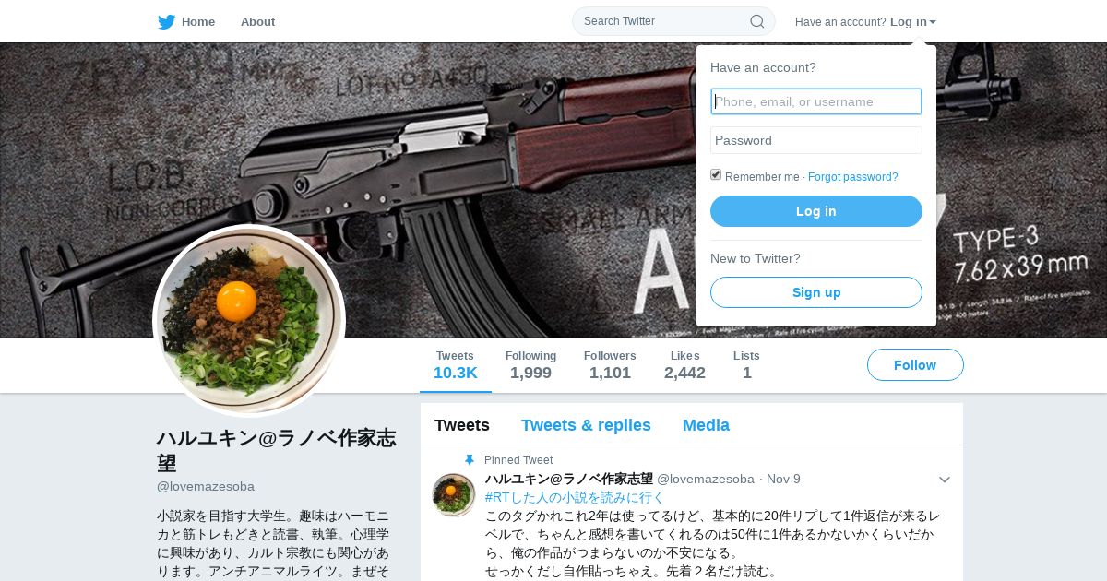View the Followers 1,101 count

(x=610, y=365)
